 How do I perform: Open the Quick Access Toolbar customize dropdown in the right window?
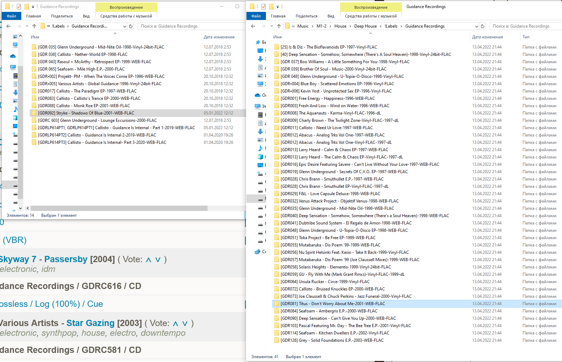click(278, 7)
